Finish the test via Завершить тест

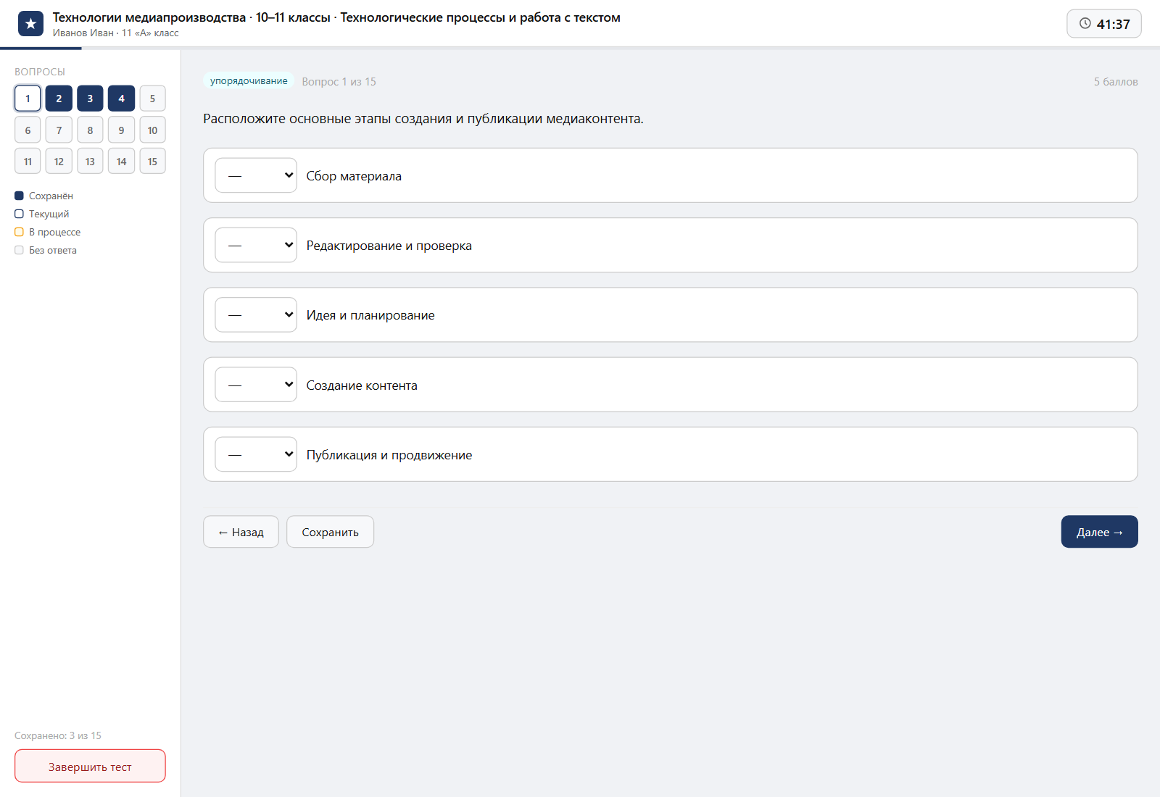tap(90, 766)
